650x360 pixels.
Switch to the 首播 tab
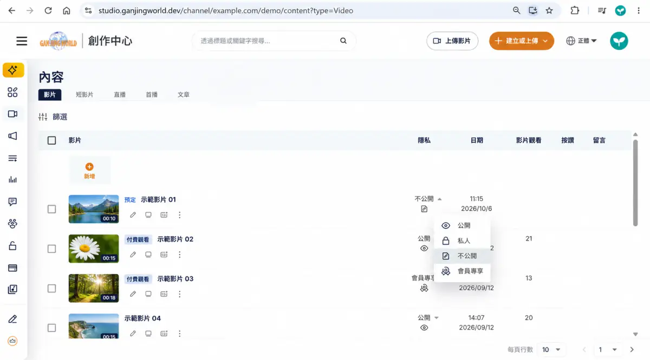click(x=152, y=95)
